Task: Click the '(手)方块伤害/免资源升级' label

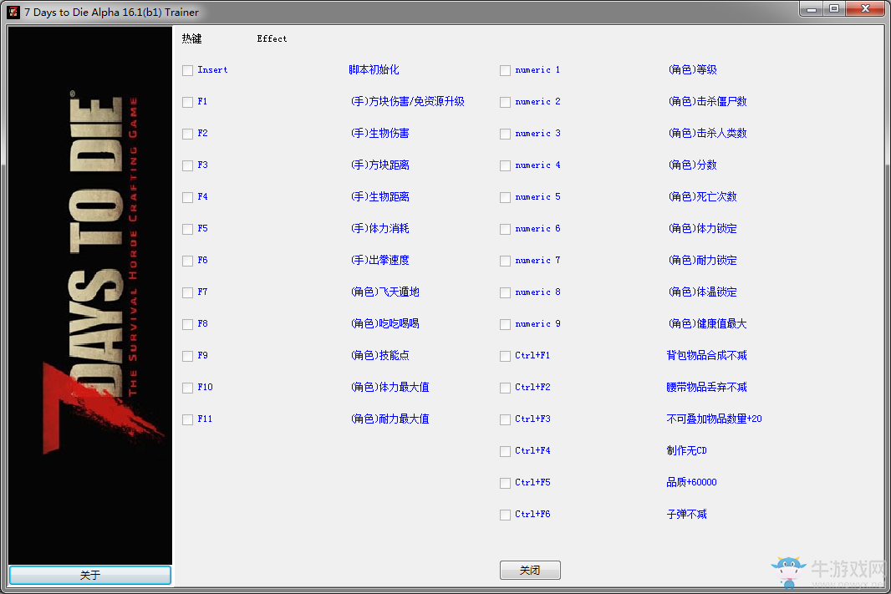Action: point(407,102)
